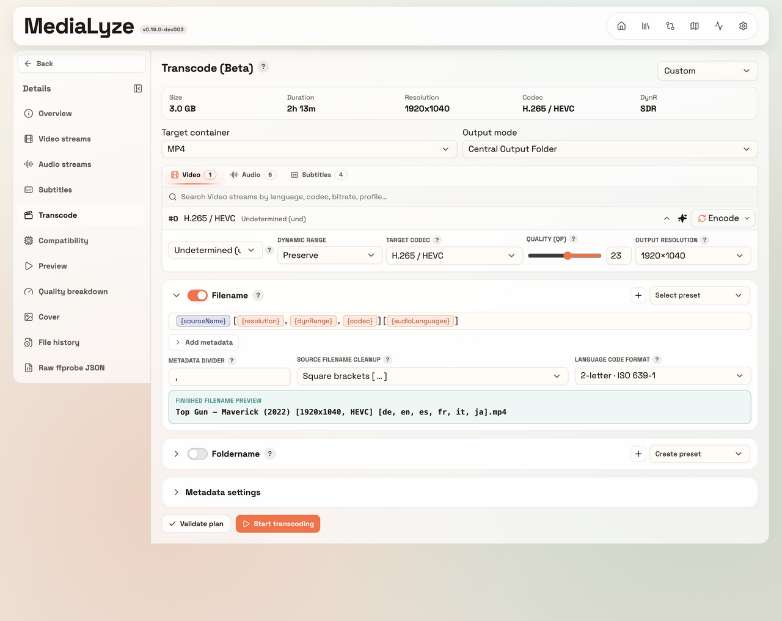Enable the Foldername switch
This screenshot has height=621, width=782.
197,454
